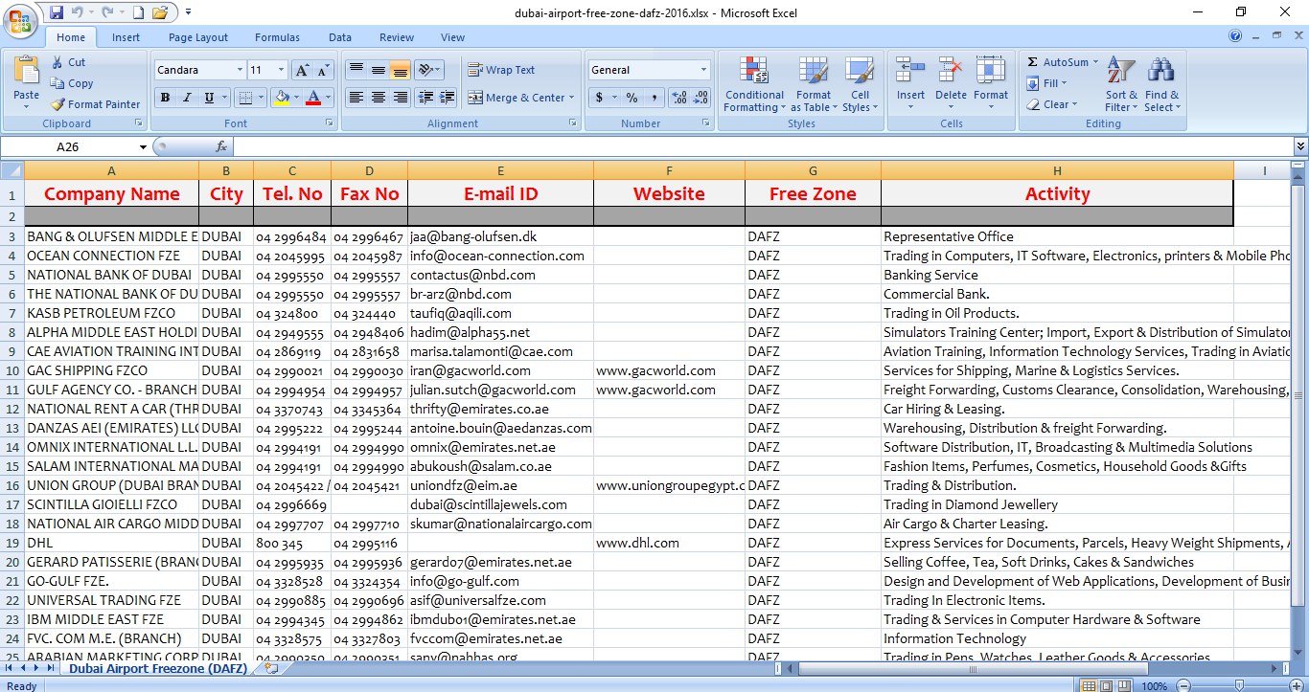Screen dimensions: 1309x692
Task: Select the Dubai Airport Freezone (DAFZ) sheet tab
Action: pyautogui.click(x=158, y=668)
